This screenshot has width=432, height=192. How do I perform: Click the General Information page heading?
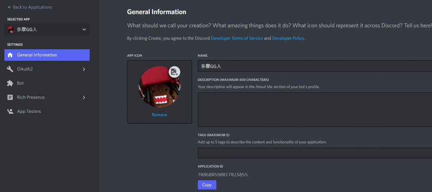pyautogui.click(x=157, y=12)
